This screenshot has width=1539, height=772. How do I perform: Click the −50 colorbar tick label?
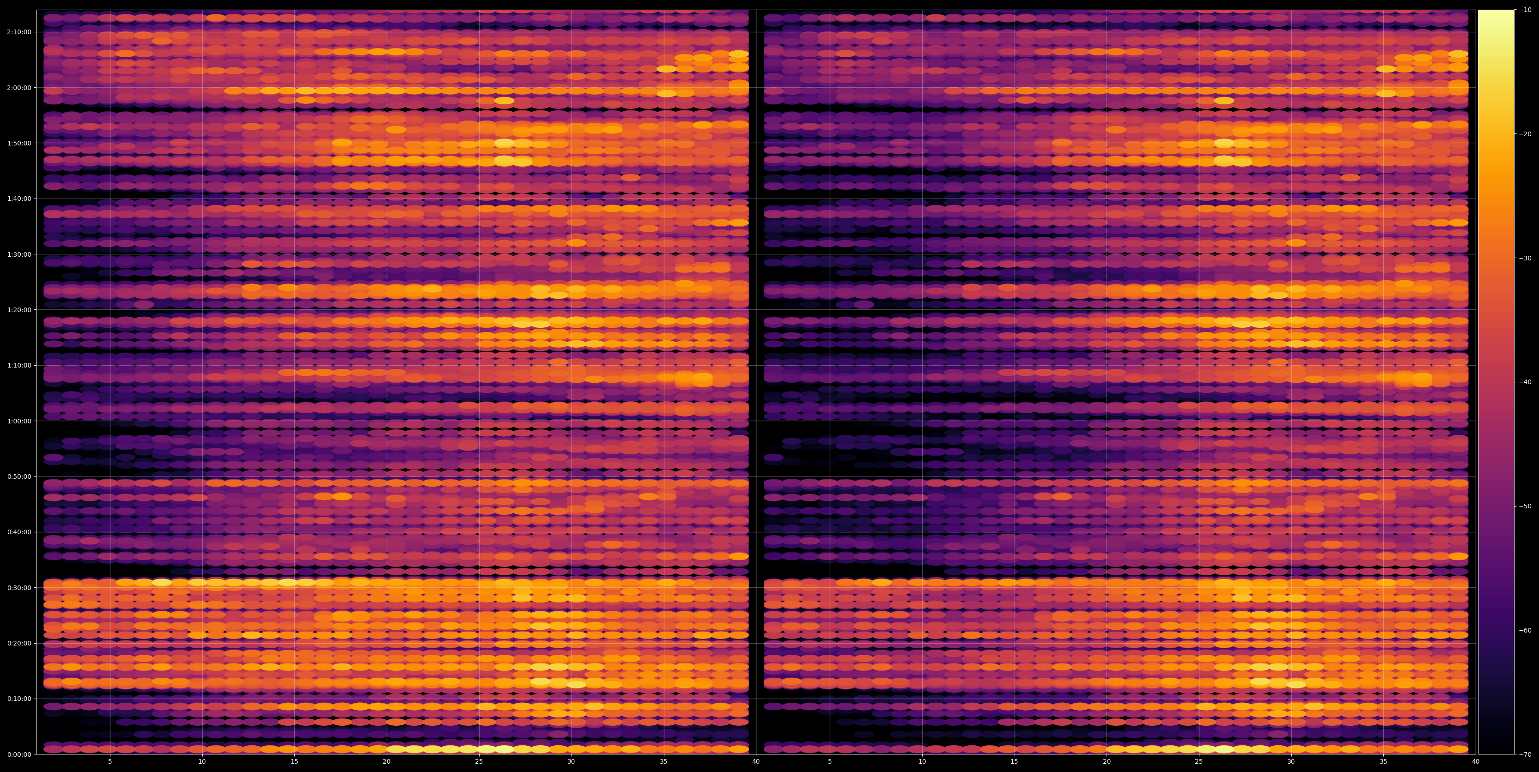[x=1524, y=507]
